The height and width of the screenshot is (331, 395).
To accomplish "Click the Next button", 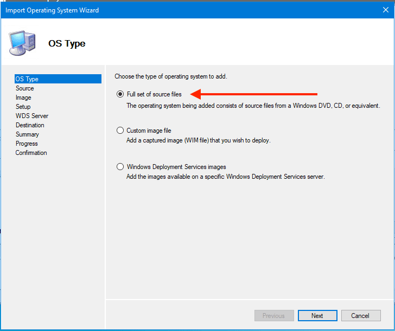I will 317,315.
